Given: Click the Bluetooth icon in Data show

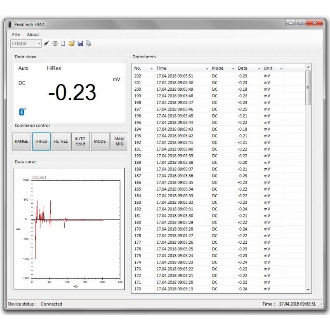Looking at the screenshot, I should [22, 111].
